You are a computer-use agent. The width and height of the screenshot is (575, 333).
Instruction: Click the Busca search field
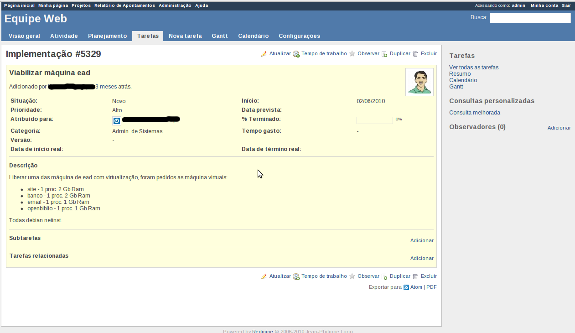click(530, 18)
